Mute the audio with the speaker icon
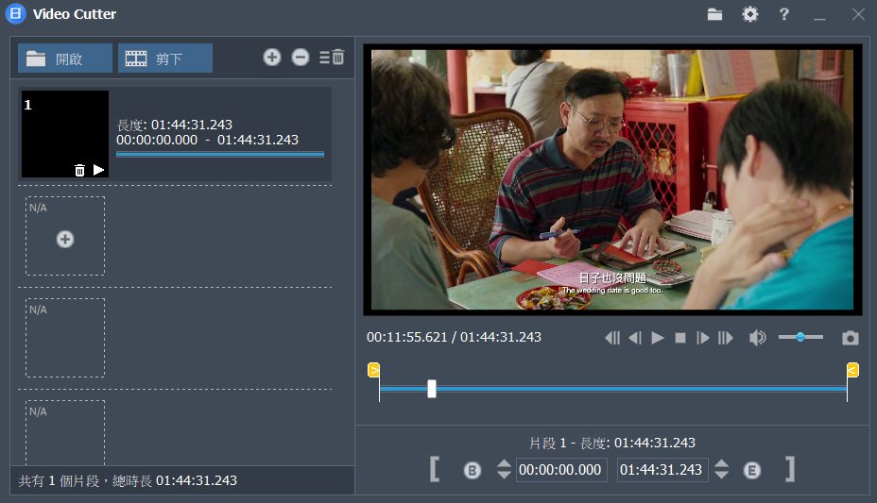877x503 pixels. click(757, 338)
